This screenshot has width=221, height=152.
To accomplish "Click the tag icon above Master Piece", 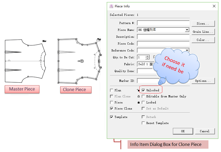I will 44,41.
